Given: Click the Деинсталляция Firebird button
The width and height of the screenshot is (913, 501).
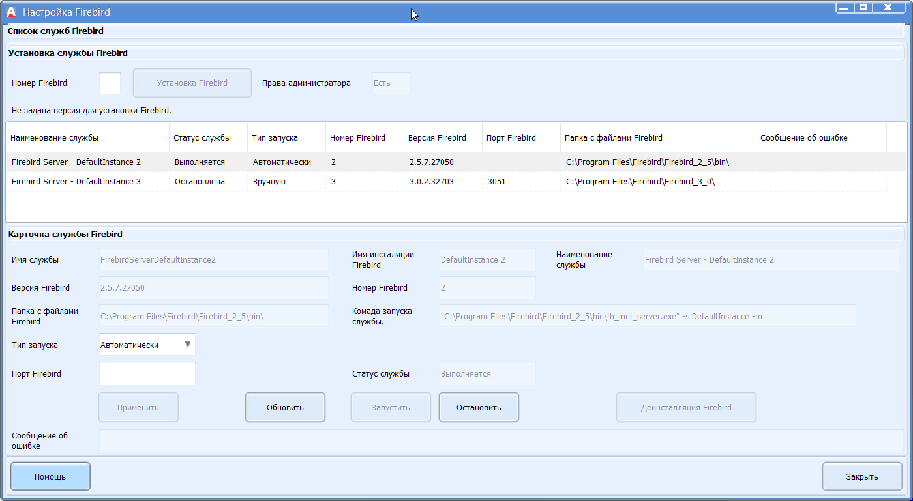Looking at the screenshot, I should point(686,407).
